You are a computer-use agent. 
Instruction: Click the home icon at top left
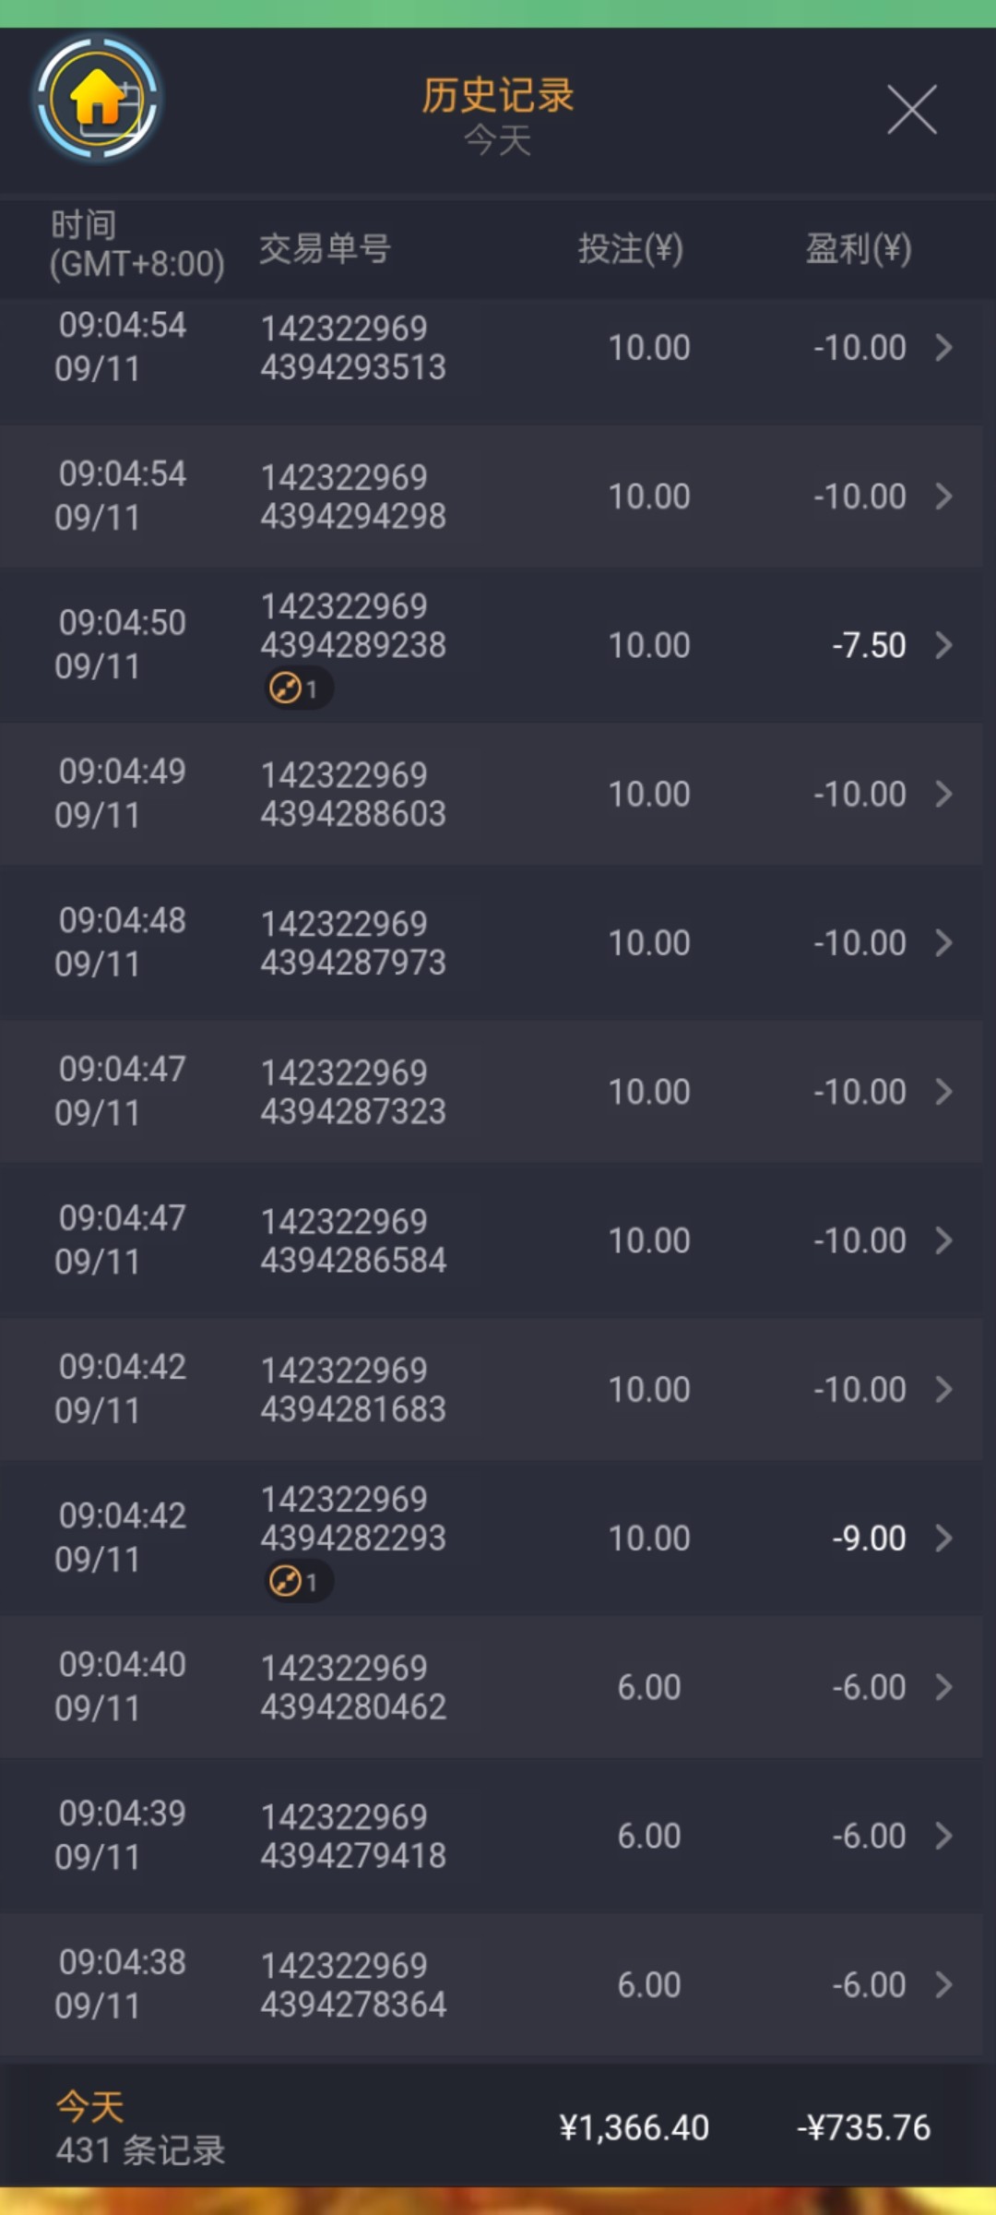pos(97,99)
